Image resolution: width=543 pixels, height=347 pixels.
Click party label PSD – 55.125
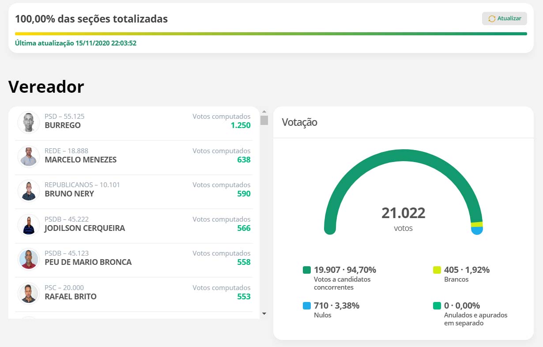(x=64, y=117)
